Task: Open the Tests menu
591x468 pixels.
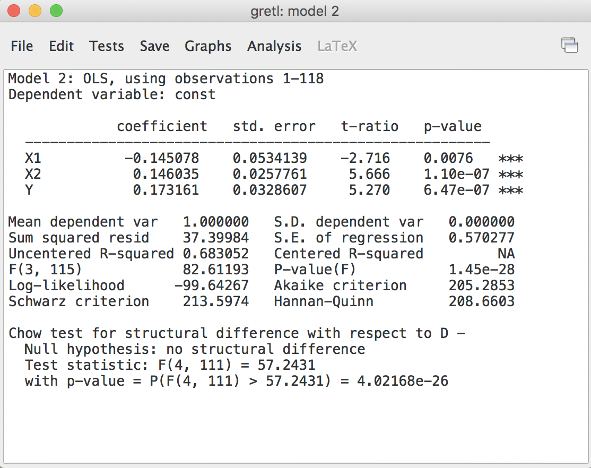Action: [107, 46]
